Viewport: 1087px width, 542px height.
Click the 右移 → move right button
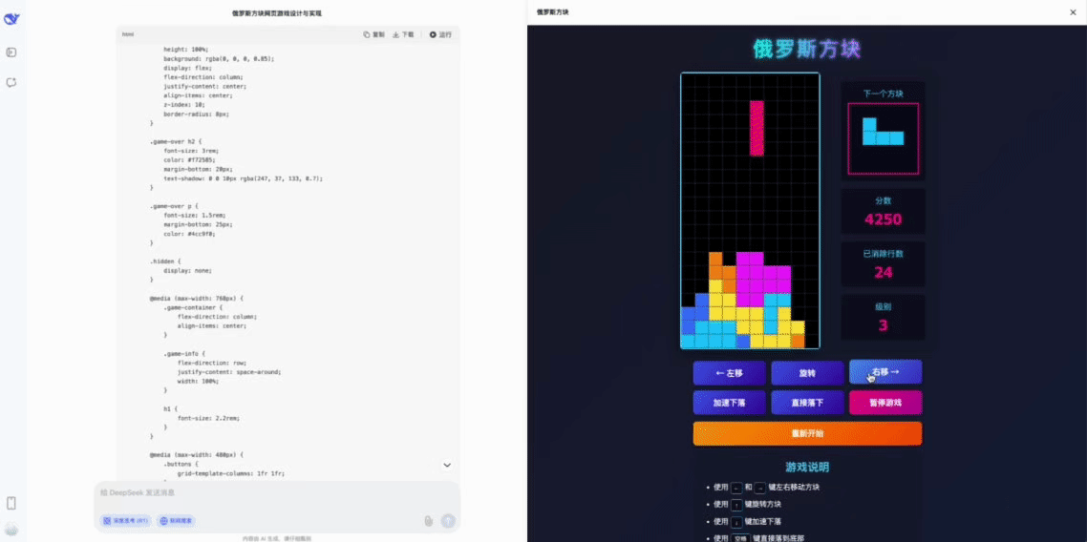pyautogui.click(x=885, y=372)
